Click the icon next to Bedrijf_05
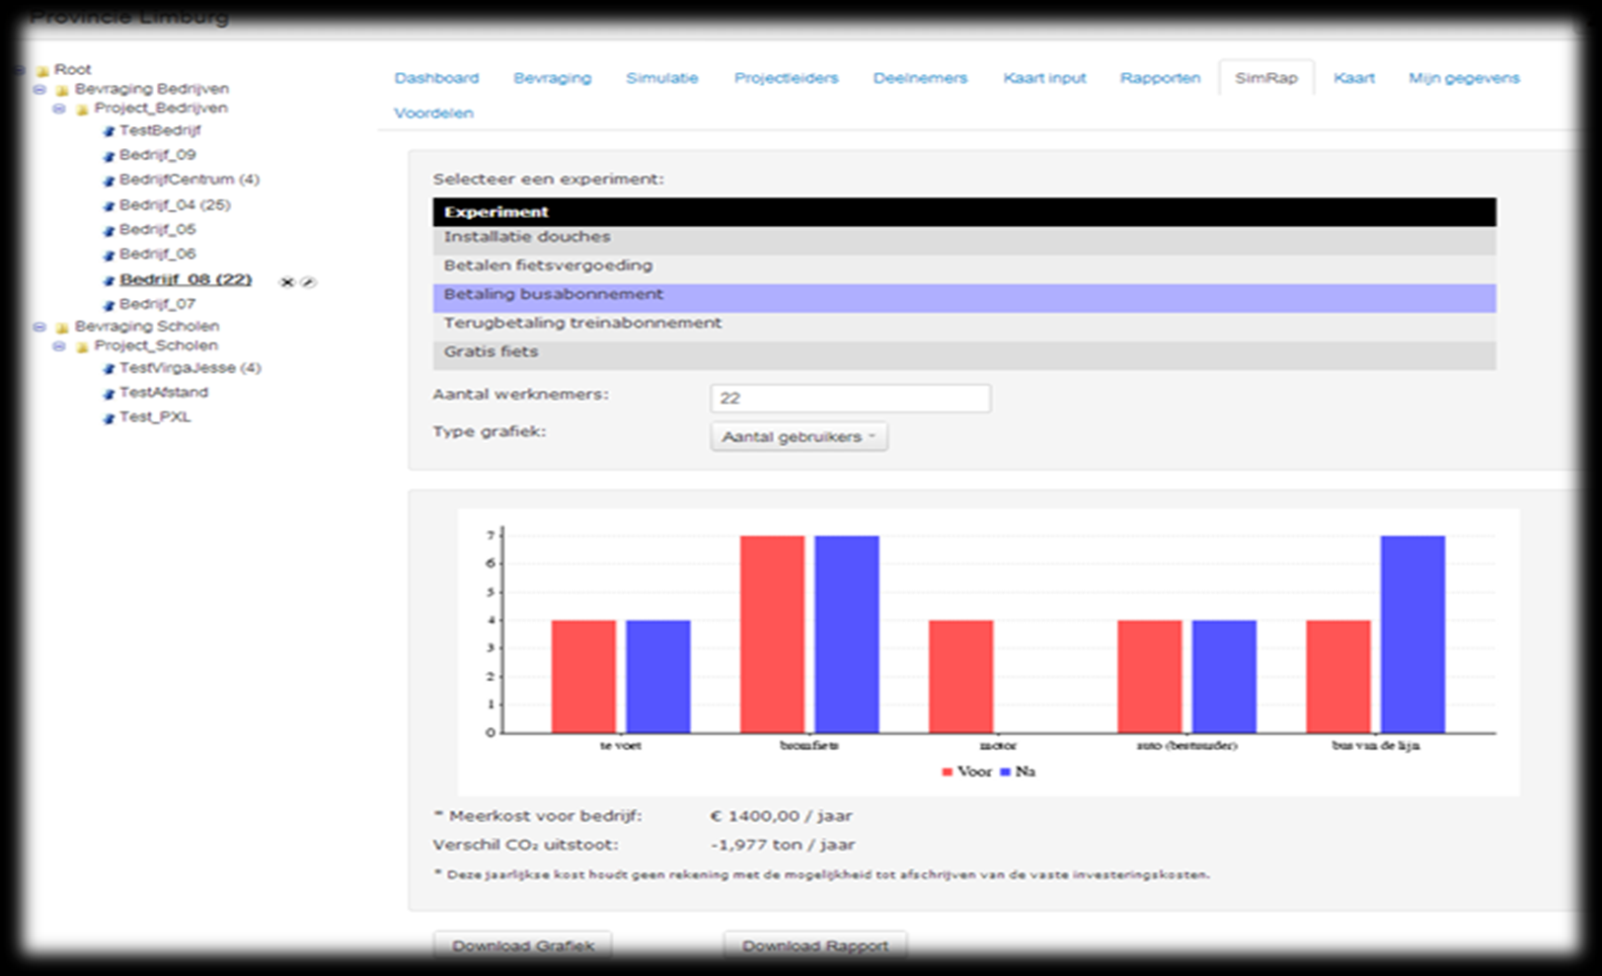The image size is (1602, 976). (110, 231)
